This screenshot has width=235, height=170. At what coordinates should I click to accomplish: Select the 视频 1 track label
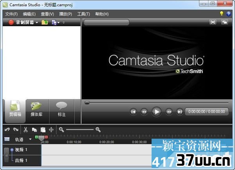tap(21, 150)
